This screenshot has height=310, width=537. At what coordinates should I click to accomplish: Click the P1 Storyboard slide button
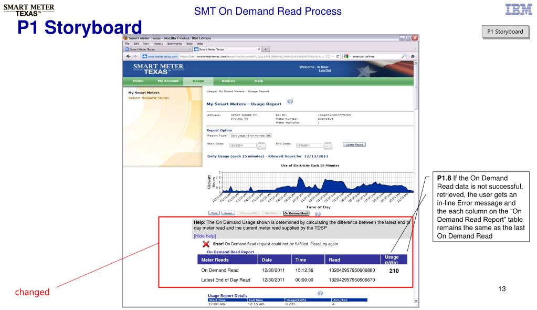505,32
